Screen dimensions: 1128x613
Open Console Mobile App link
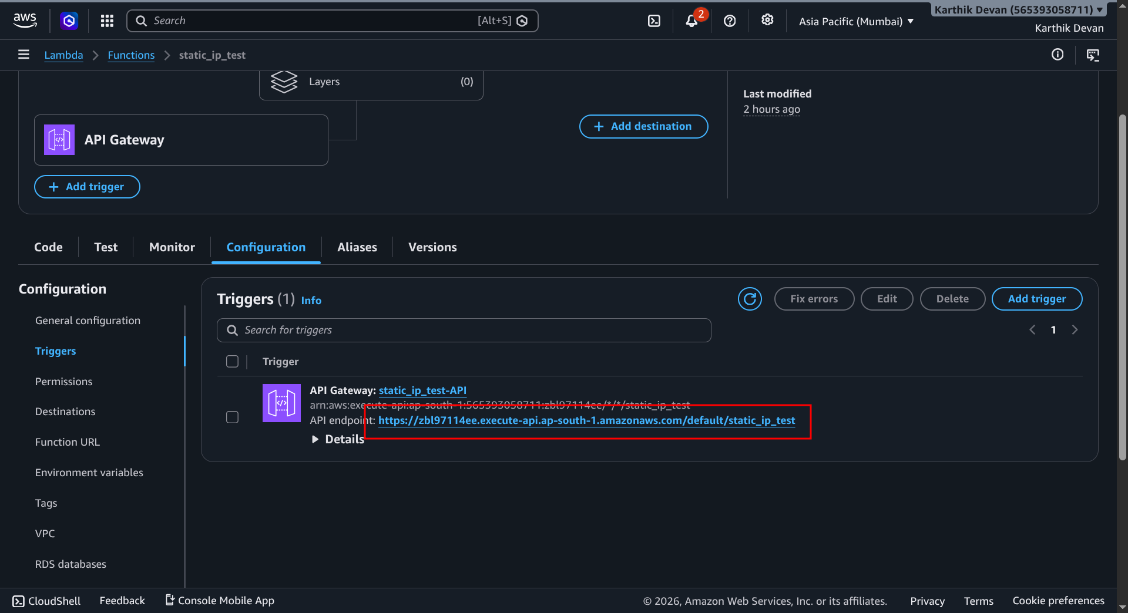tap(220, 601)
